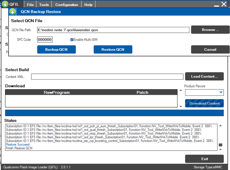Click the wl1_rxd_tpr_thresh status log line
This screenshot has width=230, height=170.
point(102,137)
